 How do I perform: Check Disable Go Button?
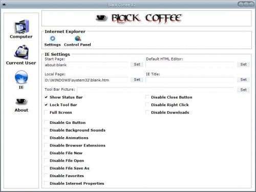[46, 122]
